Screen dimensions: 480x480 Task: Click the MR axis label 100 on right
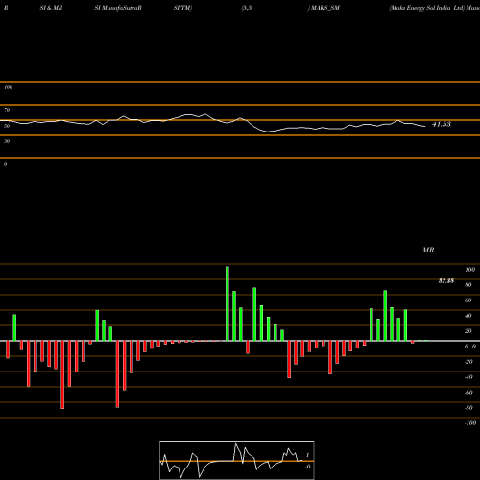click(x=469, y=270)
